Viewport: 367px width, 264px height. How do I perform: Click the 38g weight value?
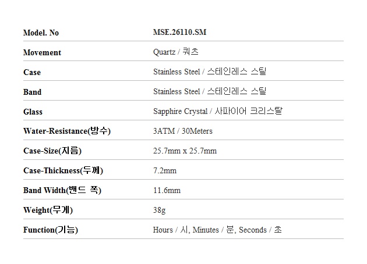click(159, 211)
